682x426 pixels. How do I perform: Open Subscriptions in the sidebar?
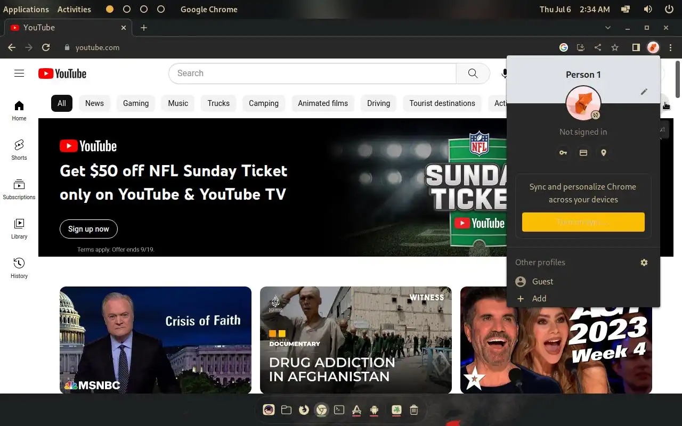(19, 189)
